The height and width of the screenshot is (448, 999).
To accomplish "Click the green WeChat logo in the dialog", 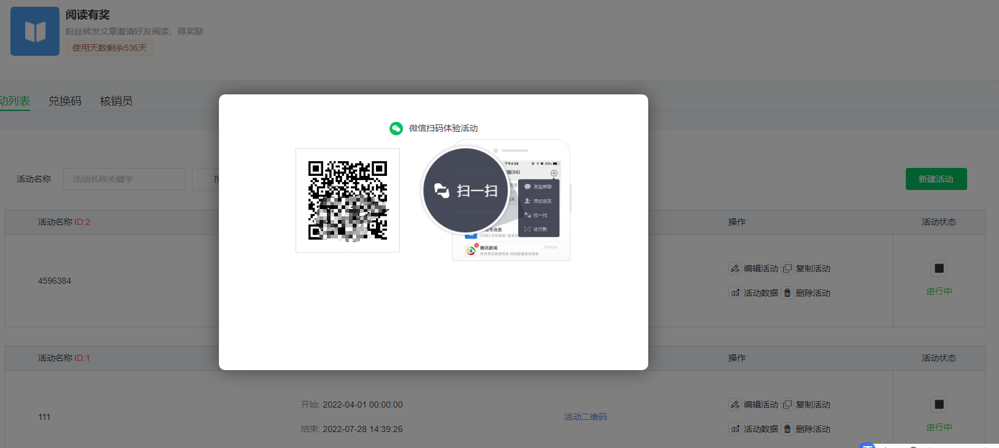I will (396, 128).
